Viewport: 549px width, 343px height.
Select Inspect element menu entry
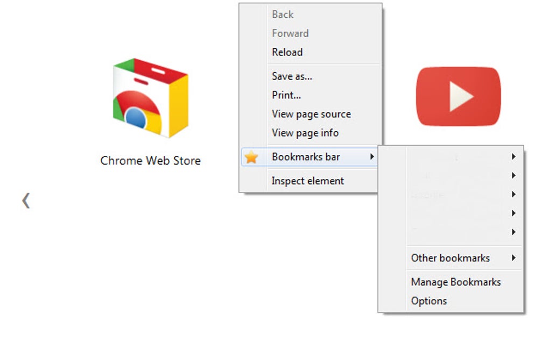click(307, 181)
